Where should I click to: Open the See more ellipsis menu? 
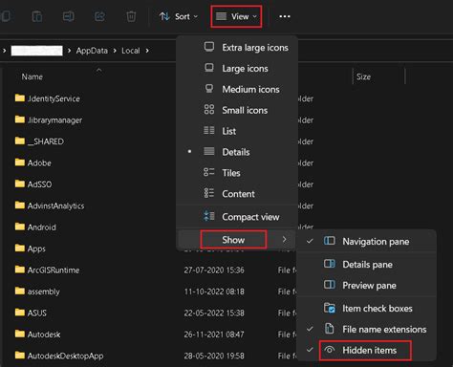pos(285,16)
